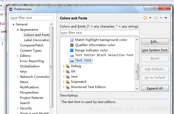Click scroll-down arrow of fonts list scrollbar

pos(137,89)
